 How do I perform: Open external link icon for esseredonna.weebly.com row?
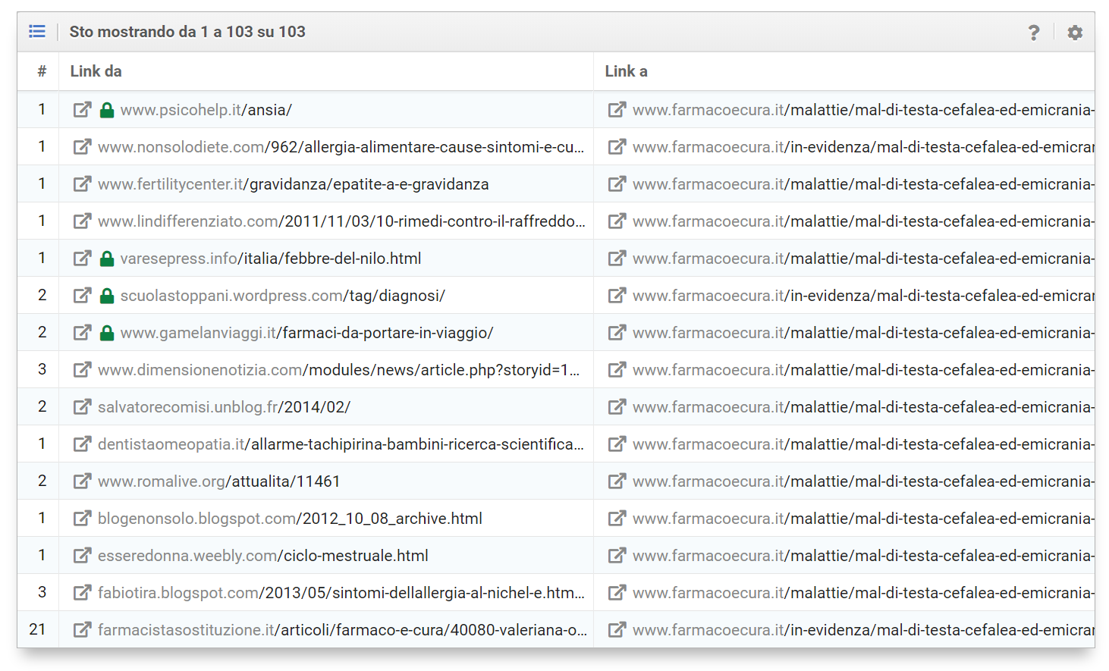coord(82,555)
